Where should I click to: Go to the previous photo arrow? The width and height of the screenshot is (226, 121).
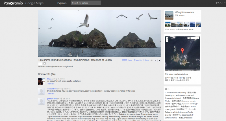click(x=156, y=60)
